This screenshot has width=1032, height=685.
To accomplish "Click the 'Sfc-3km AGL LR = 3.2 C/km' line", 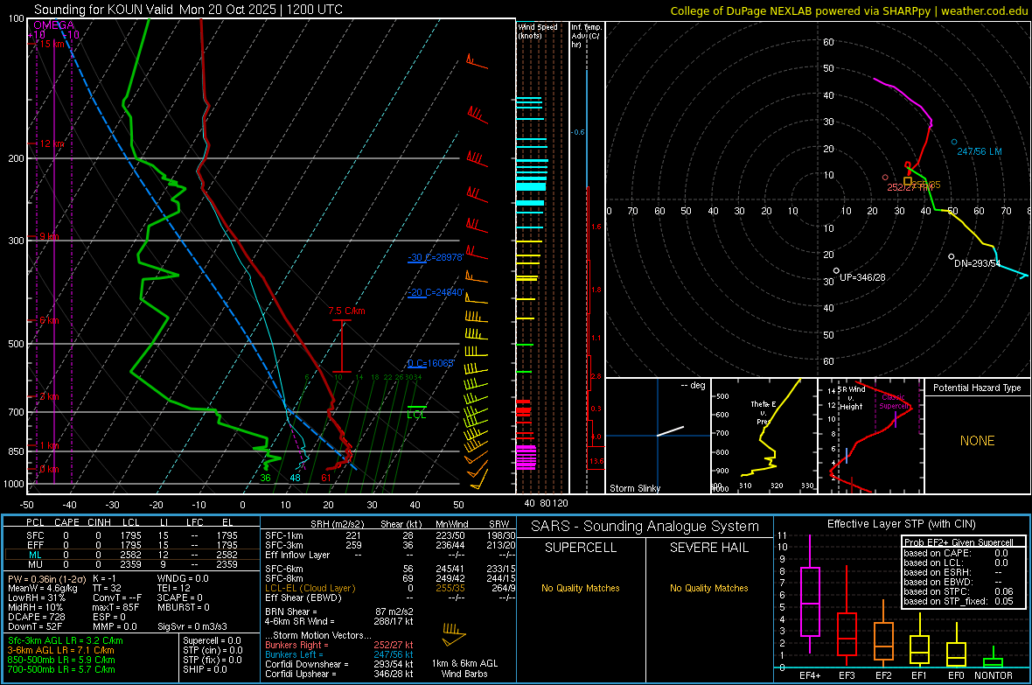I will click(66, 640).
